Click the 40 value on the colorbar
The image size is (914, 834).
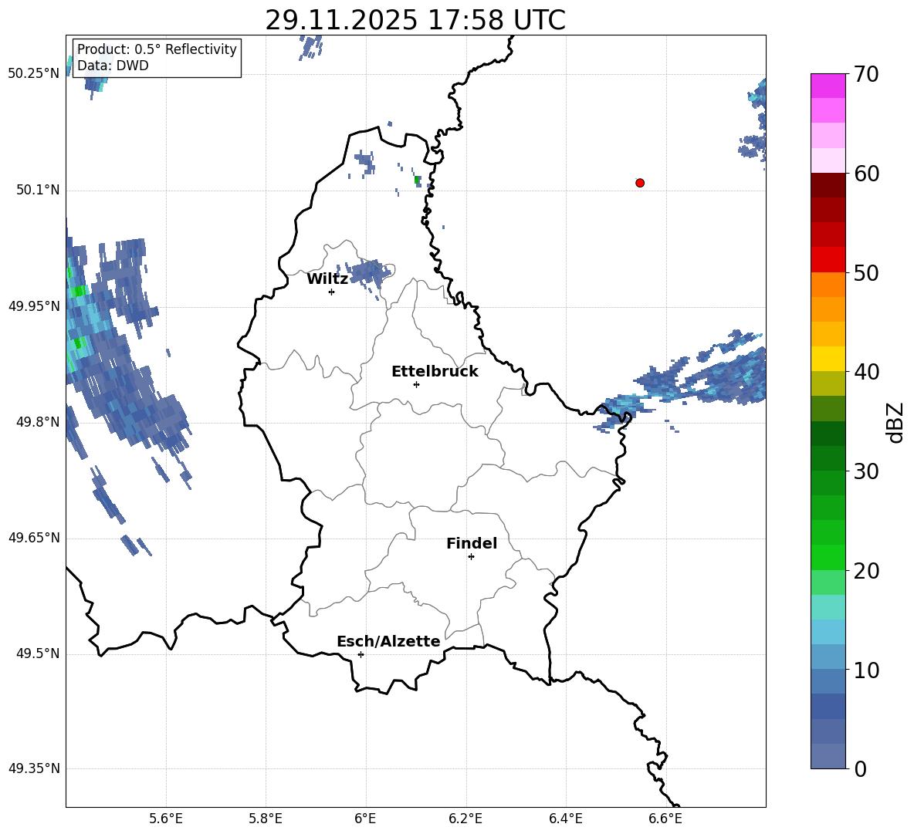coord(866,372)
